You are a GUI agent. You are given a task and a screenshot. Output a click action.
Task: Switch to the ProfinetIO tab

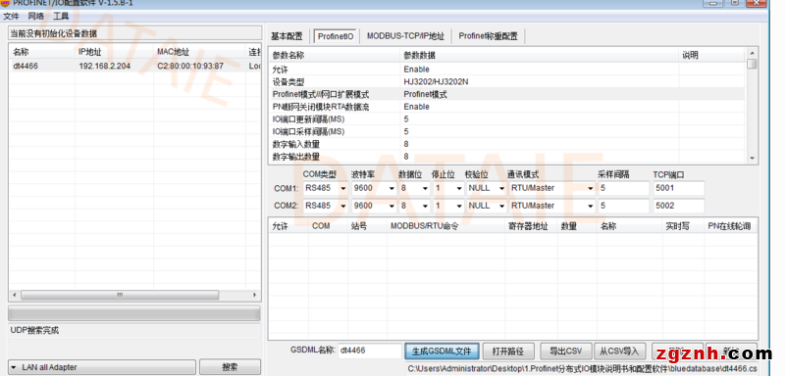click(x=336, y=36)
